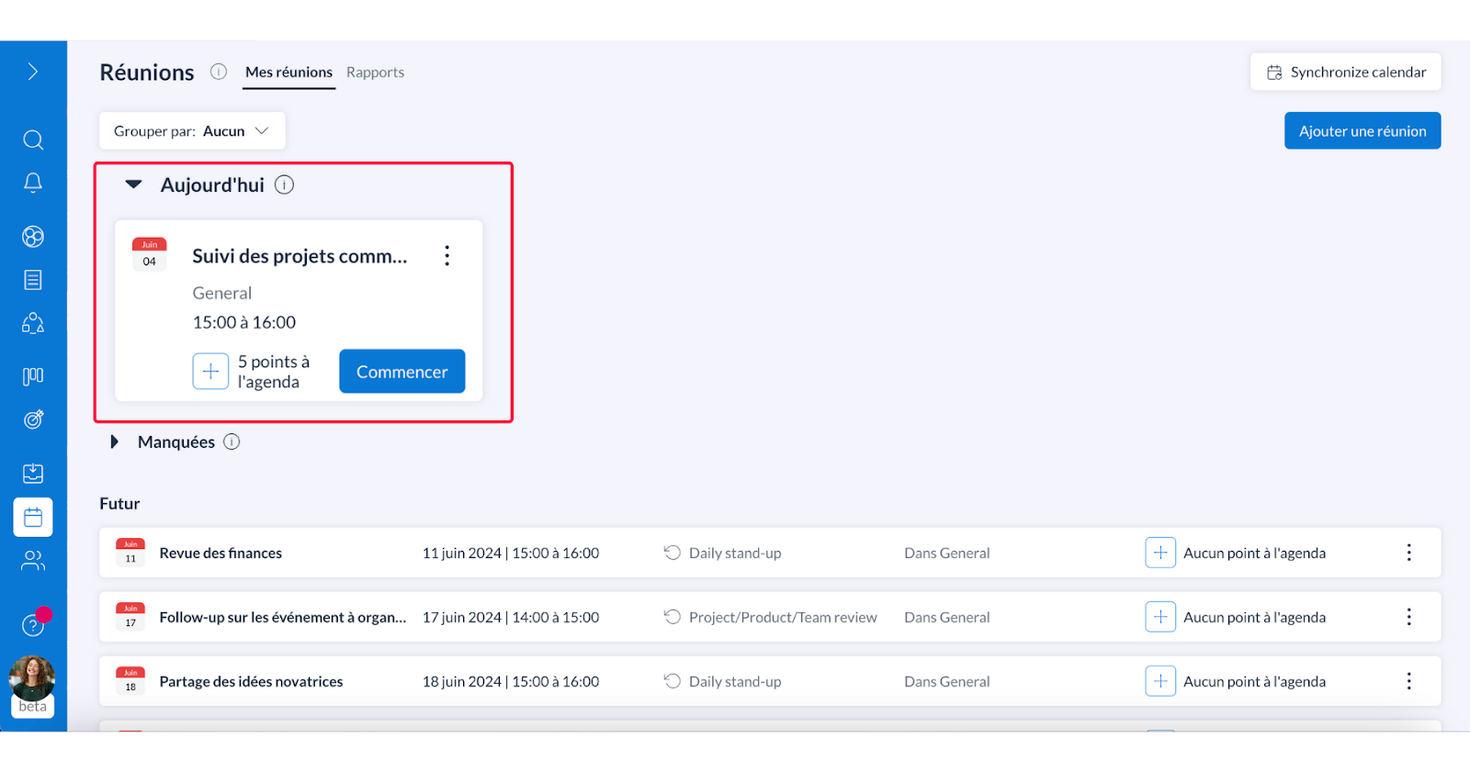Click the shapes and person icon in sidebar

pyautogui.click(x=33, y=323)
